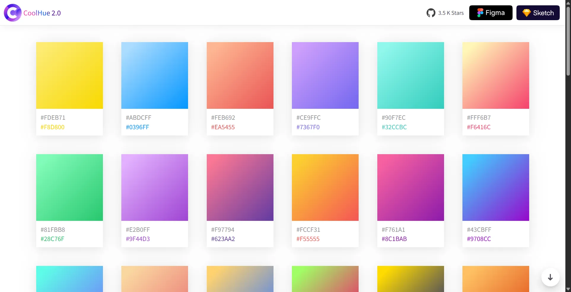
Task: Copy the #F761A1 color code
Action: coord(393,230)
